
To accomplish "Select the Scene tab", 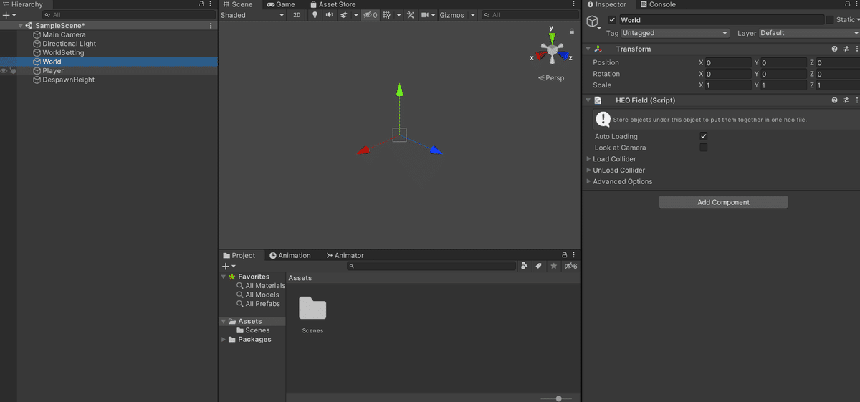I will pos(237,4).
